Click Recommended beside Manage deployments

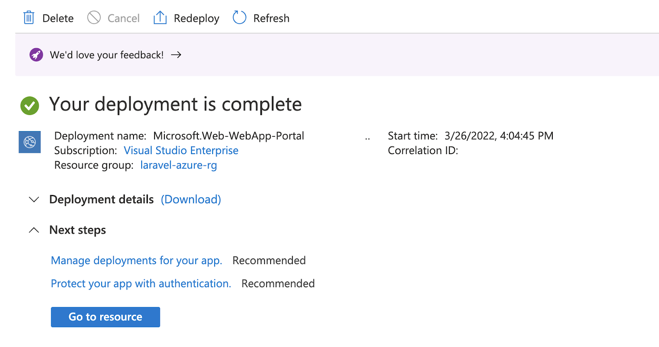269,260
